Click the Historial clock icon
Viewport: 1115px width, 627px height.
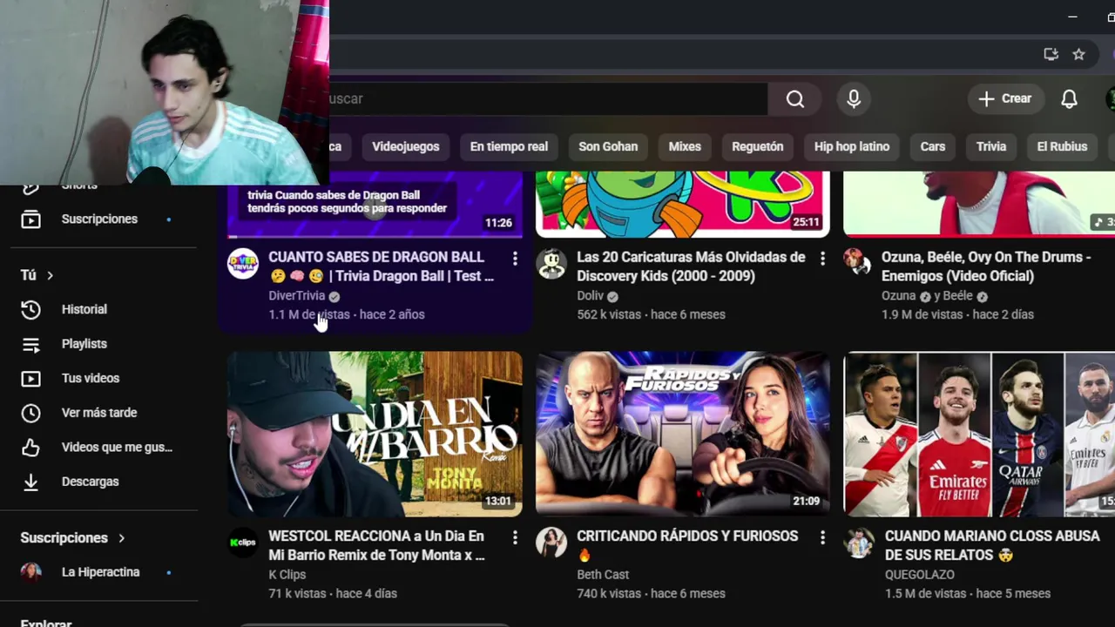click(30, 309)
